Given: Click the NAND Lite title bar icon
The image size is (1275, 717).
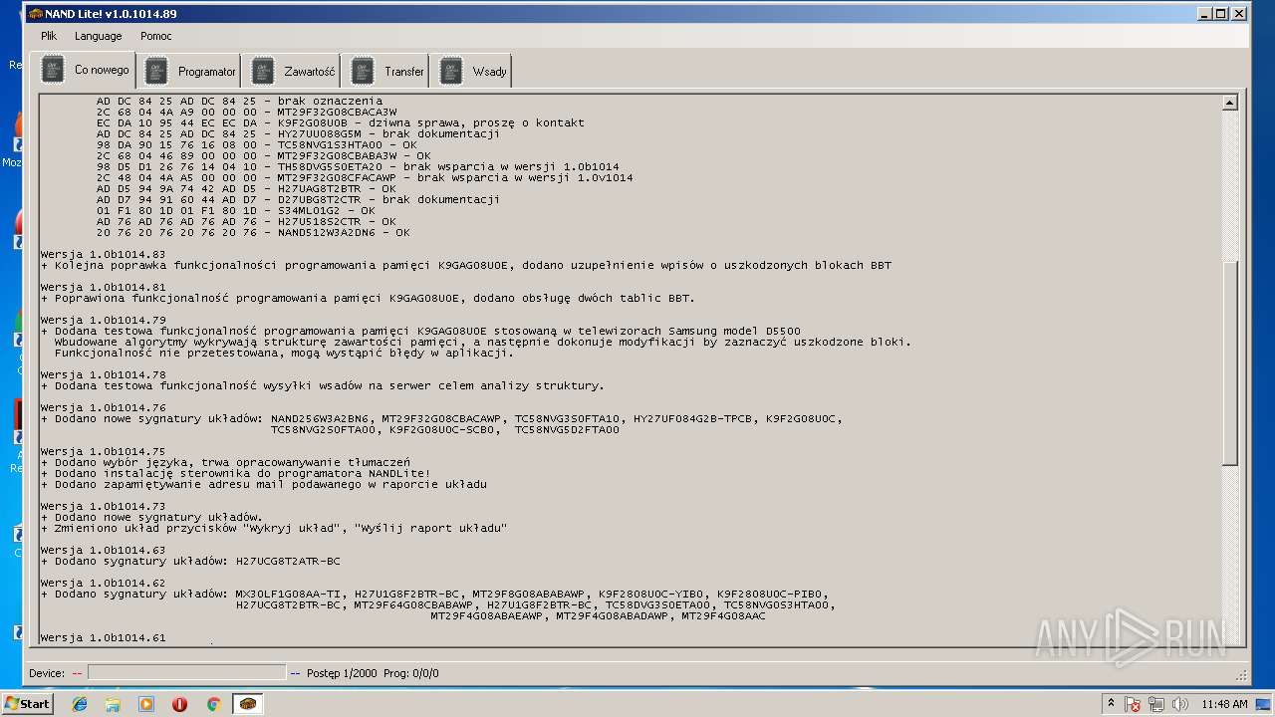Looking at the screenshot, I should pos(35,14).
